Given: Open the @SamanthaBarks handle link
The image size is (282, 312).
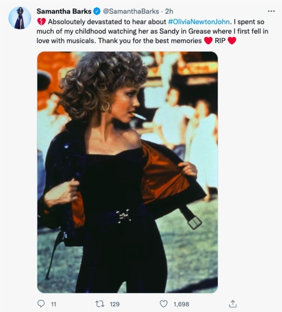Looking at the screenshot, I should point(131,11).
